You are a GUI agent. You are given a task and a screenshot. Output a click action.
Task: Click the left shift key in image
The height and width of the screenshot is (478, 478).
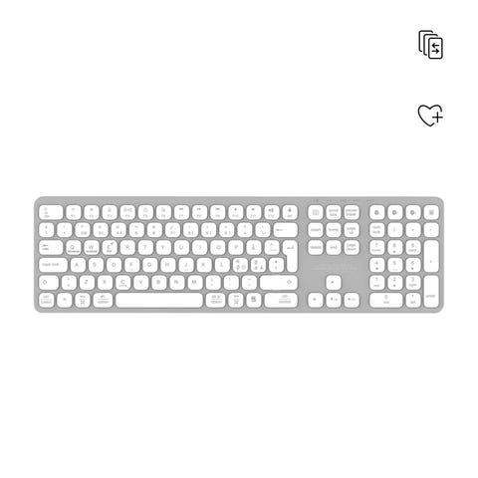(49, 283)
